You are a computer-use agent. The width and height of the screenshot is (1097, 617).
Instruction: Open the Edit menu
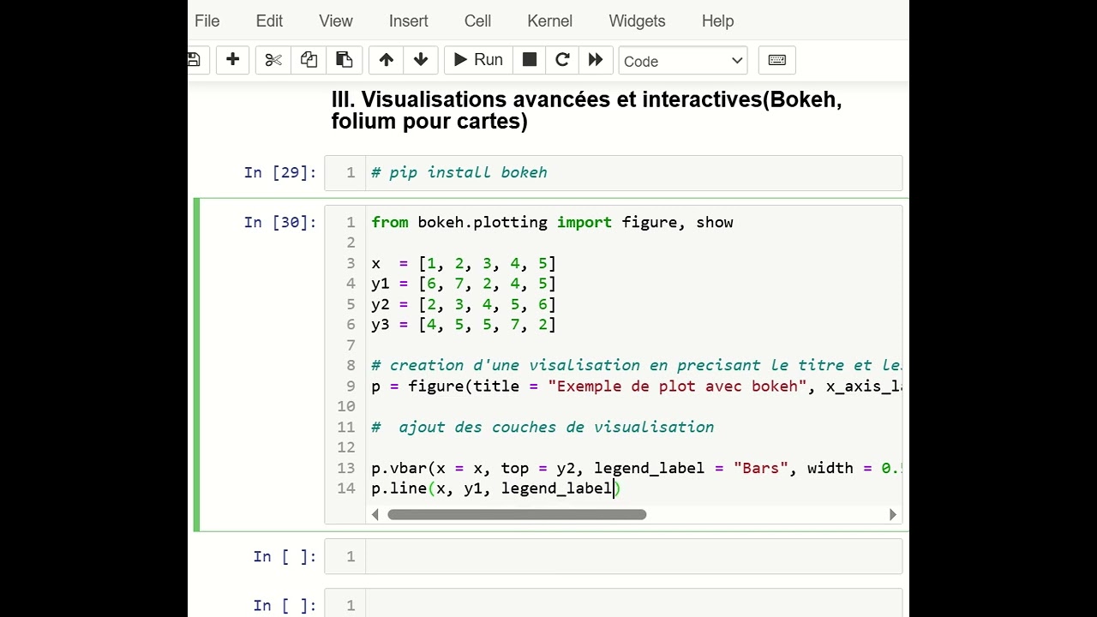(x=269, y=21)
